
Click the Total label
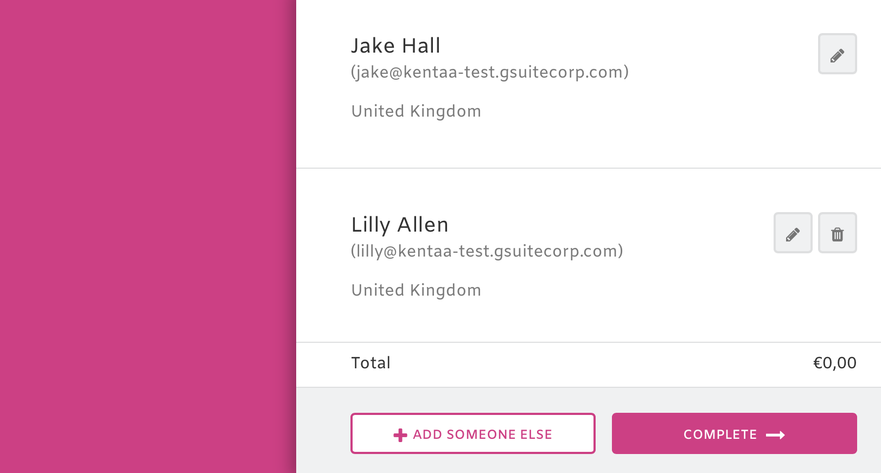point(371,363)
